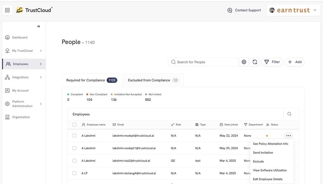Screen dimensions: 323x184
Task: Open Organization in the sidebar
Action: coord(21,117)
